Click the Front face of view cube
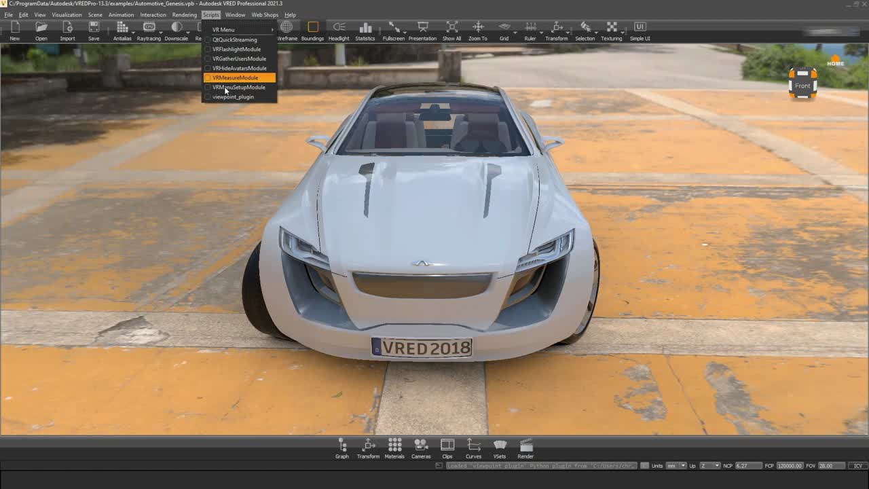The height and width of the screenshot is (489, 869). point(802,86)
